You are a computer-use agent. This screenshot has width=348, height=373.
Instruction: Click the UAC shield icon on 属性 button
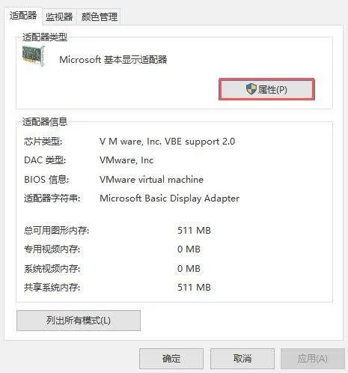coord(251,89)
